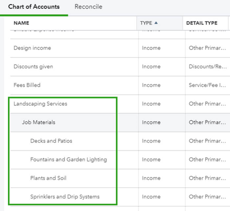Click detail type in Fountains and Garden Lighting row
The width and height of the screenshot is (230, 211).
207,159
